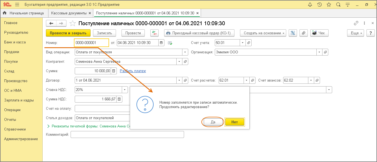The height and width of the screenshot is (162, 377).
Task: Click the paperclip attached files icon
Action: [303, 33]
